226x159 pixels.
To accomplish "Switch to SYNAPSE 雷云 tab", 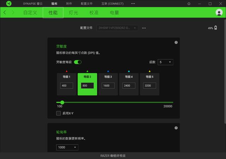I will pos(33,4).
